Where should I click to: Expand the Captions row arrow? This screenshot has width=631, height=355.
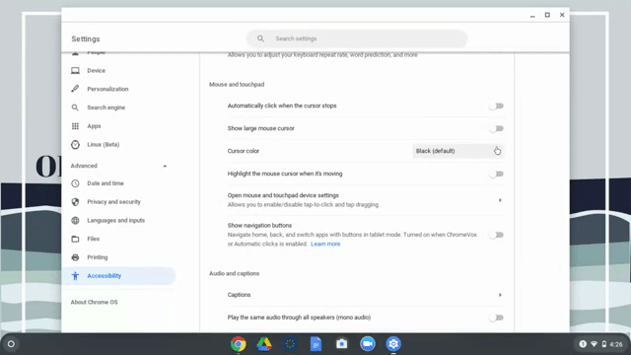pyautogui.click(x=500, y=295)
